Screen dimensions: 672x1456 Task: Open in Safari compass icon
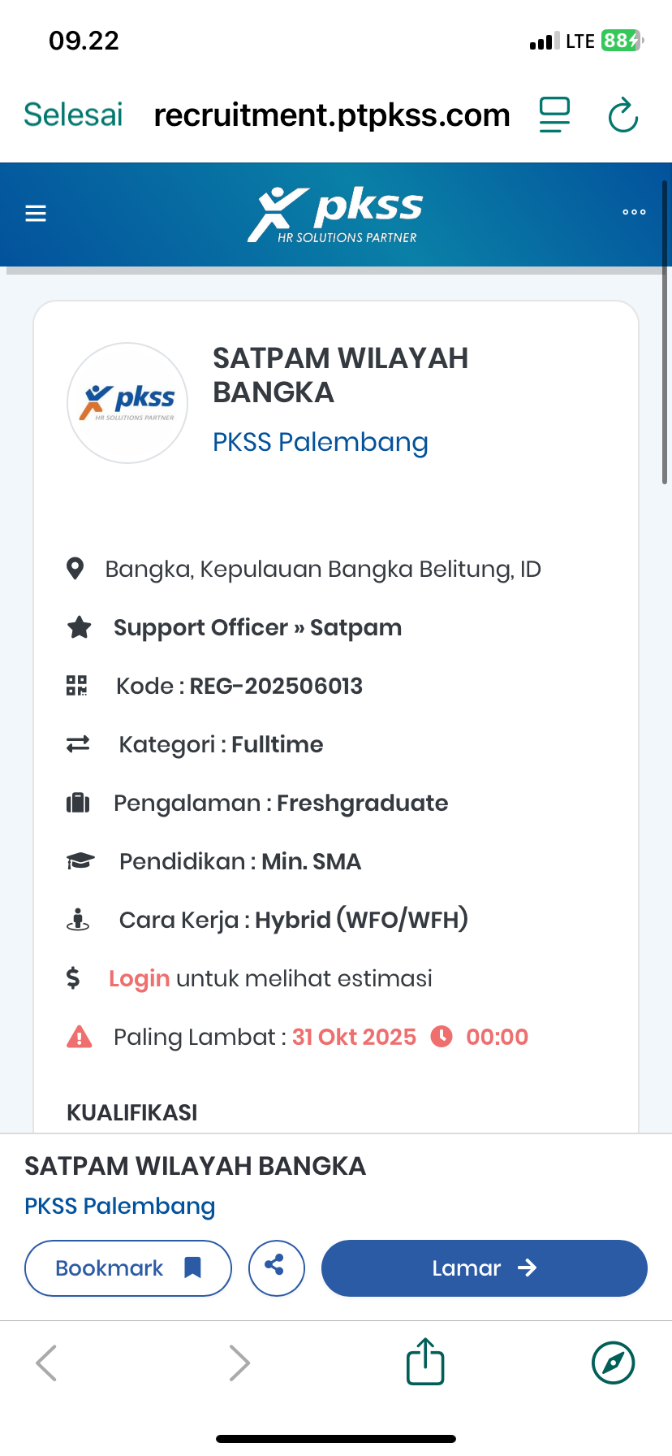point(613,1362)
